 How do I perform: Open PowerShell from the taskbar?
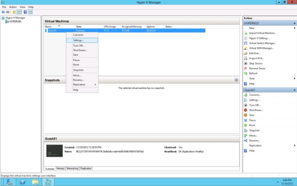(x=22, y=182)
